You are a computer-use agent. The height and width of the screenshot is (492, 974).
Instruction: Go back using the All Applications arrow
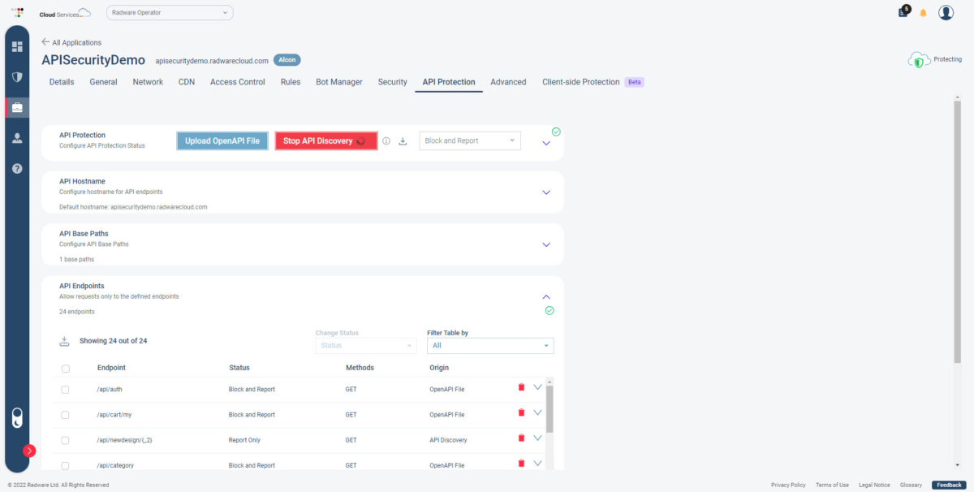click(x=45, y=41)
